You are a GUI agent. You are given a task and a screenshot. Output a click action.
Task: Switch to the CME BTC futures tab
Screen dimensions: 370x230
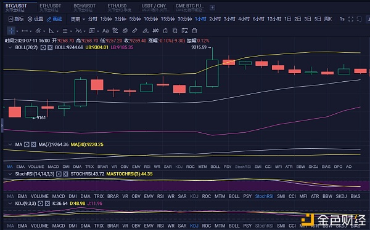point(190,7)
